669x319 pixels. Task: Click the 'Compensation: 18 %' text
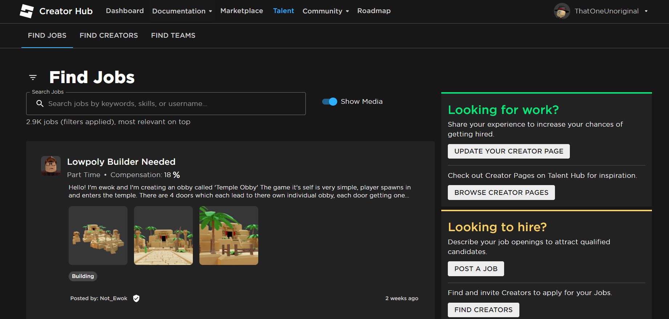pyautogui.click(x=145, y=175)
